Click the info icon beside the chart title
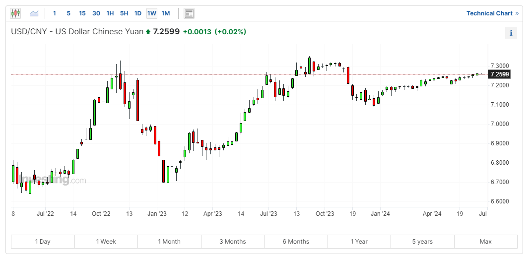The image size is (529, 258). [x=511, y=33]
